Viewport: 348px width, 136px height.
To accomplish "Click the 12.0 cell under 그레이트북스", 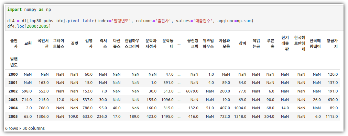I will [x=60, y=99].
